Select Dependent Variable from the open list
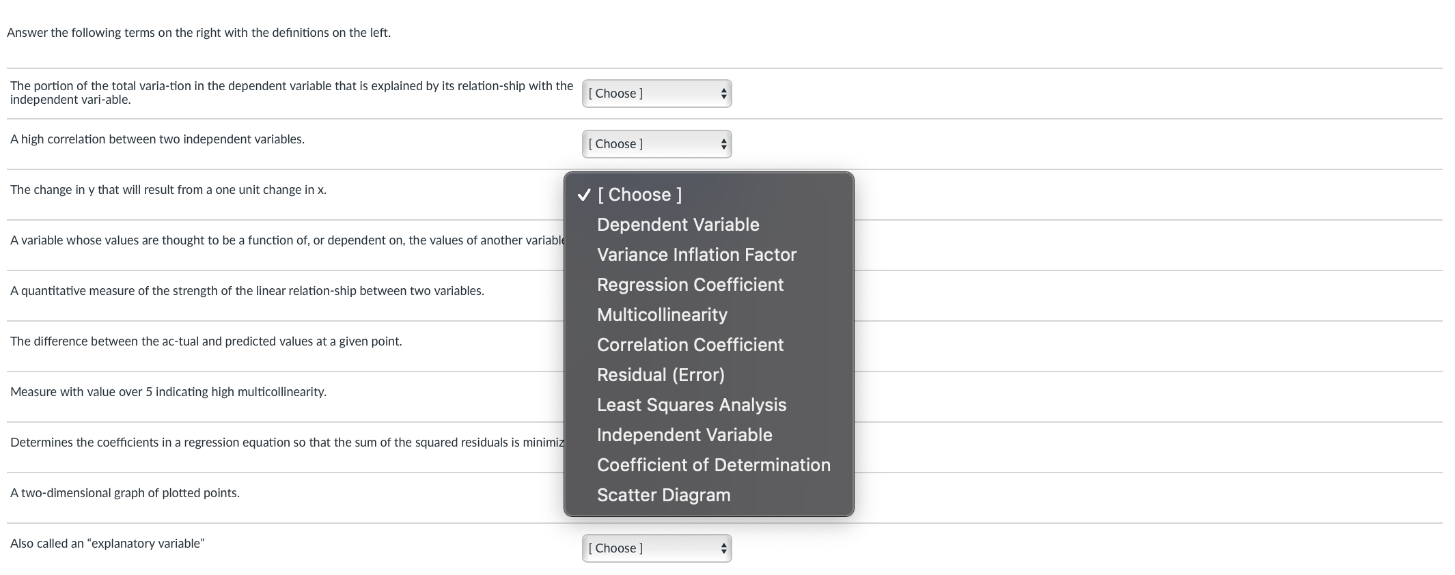 678,225
